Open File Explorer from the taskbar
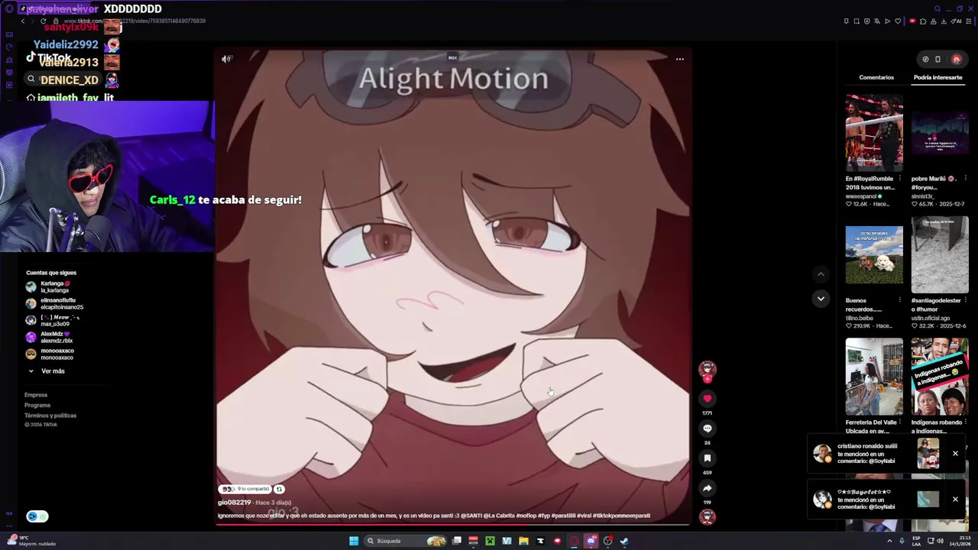Image resolution: width=978 pixels, height=550 pixels. coord(523,541)
